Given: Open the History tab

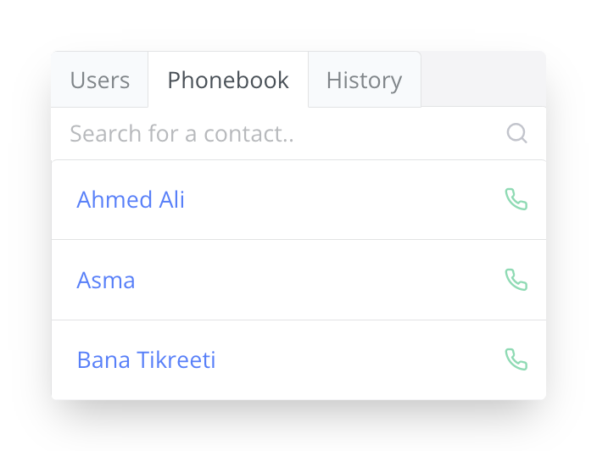Looking at the screenshot, I should (x=365, y=80).
